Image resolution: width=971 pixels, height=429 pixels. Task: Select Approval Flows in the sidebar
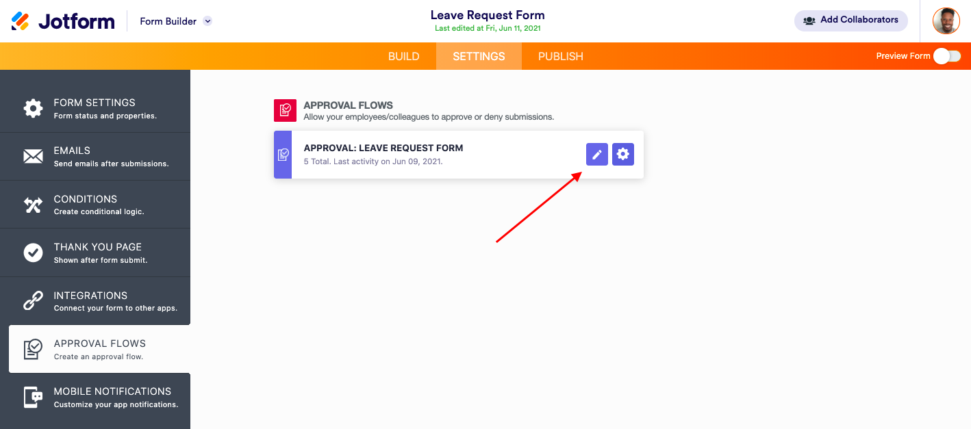(x=99, y=349)
